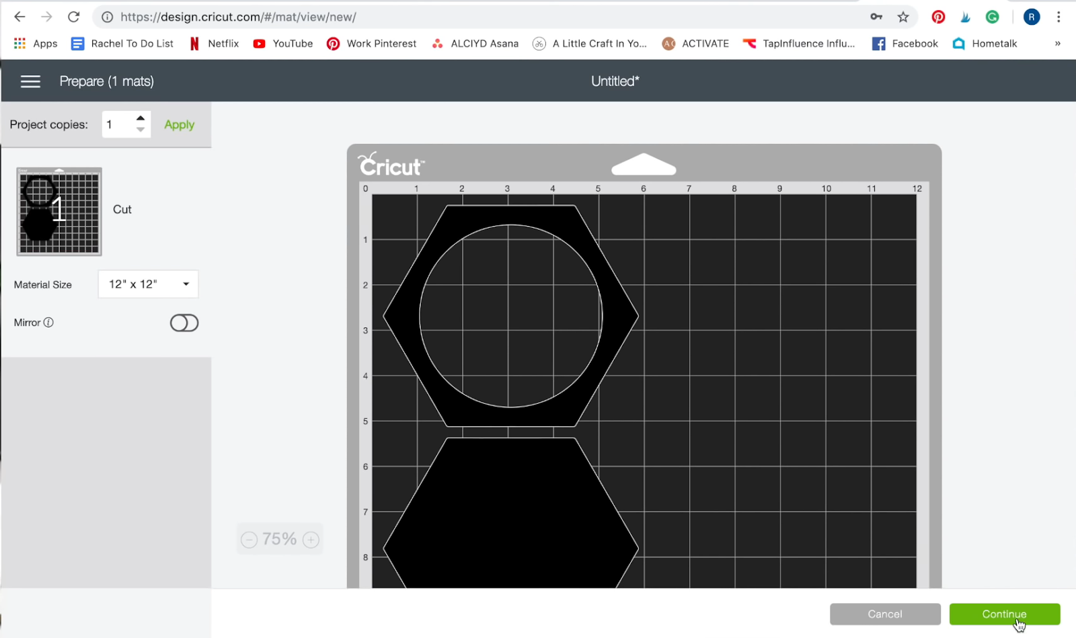This screenshot has height=638, width=1076.
Task: Click the Project copies number field
Action: (118, 124)
